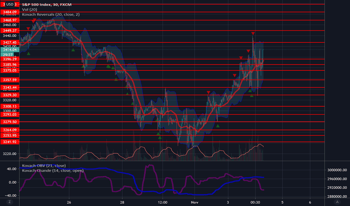Image resolution: width=350 pixels, height=206 pixels.
Task: Open the USD currency selector
Action: (10, 4)
